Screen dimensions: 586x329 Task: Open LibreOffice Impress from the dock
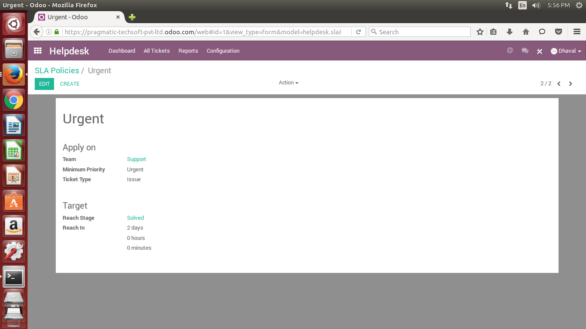(x=14, y=176)
